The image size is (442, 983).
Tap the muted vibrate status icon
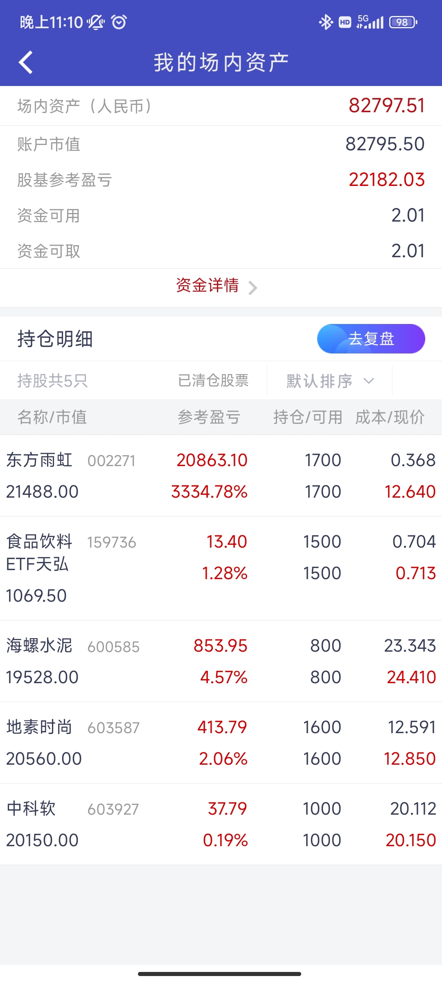pyautogui.click(x=96, y=22)
